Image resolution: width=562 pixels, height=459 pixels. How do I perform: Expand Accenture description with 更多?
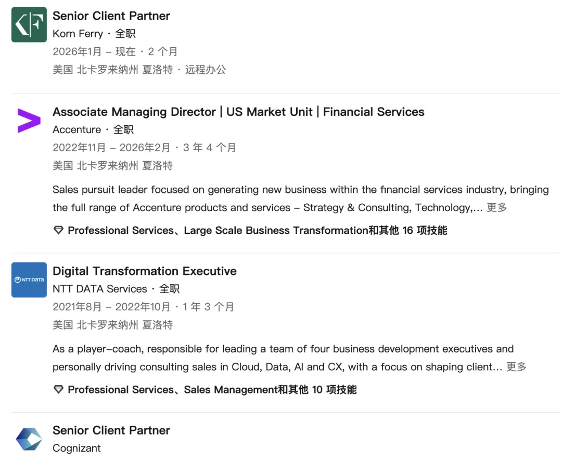point(496,207)
